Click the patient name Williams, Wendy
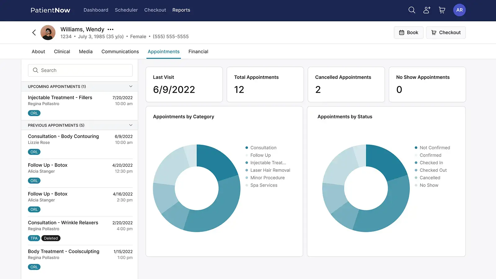Image resolution: width=496 pixels, height=279 pixels. pos(82,29)
